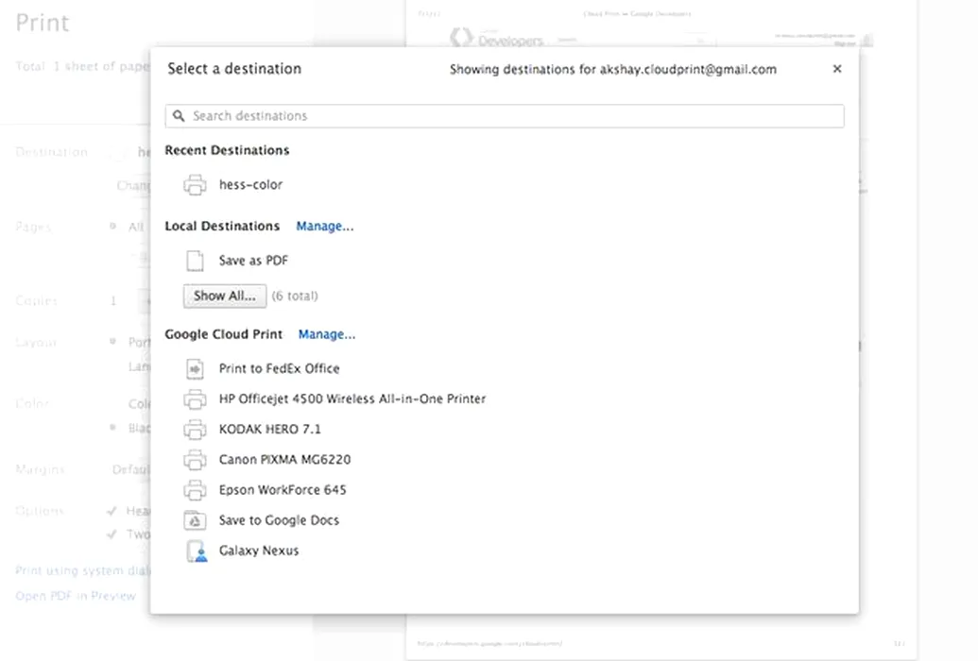
Task: Click the Google Docs drive icon
Action: pyautogui.click(x=195, y=520)
